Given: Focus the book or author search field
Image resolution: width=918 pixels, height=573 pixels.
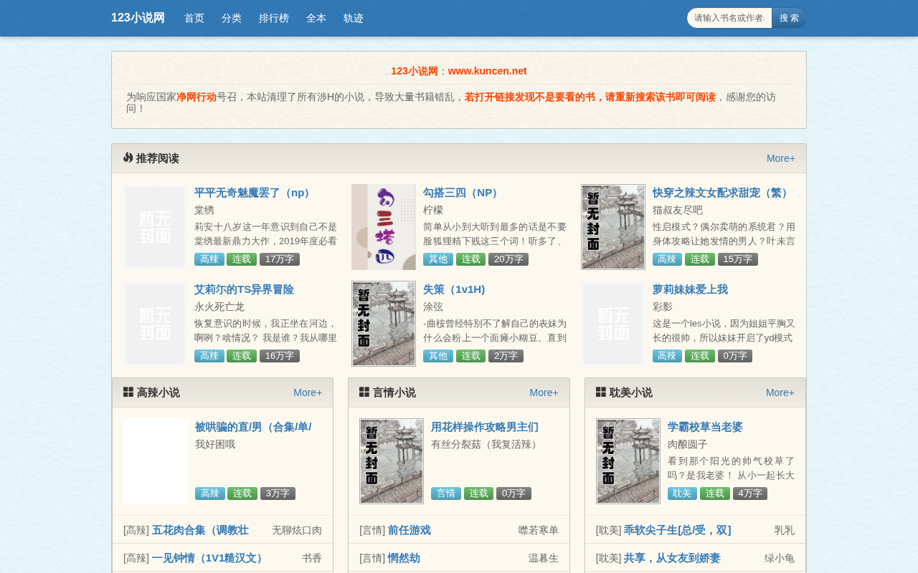Looking at the screenshot, I should pyautogui.click(x=729, y=18).
